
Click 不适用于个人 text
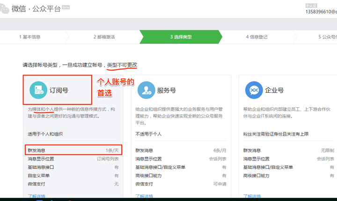[148, 134]
